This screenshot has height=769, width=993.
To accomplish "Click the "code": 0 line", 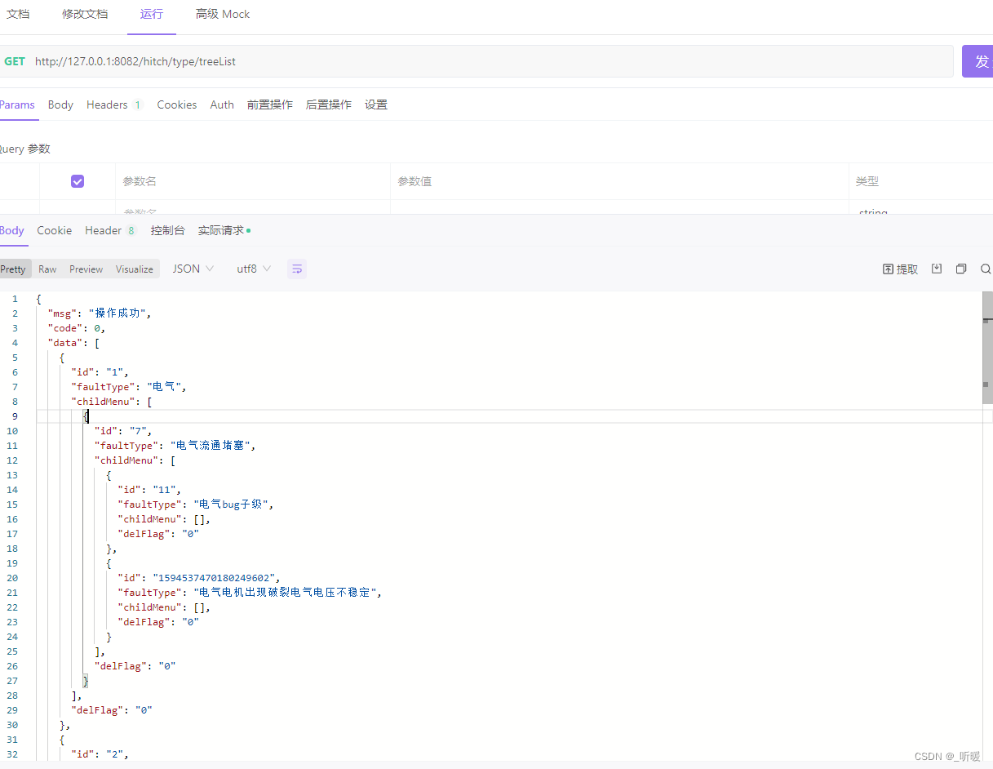I will [x=76, y=328].
